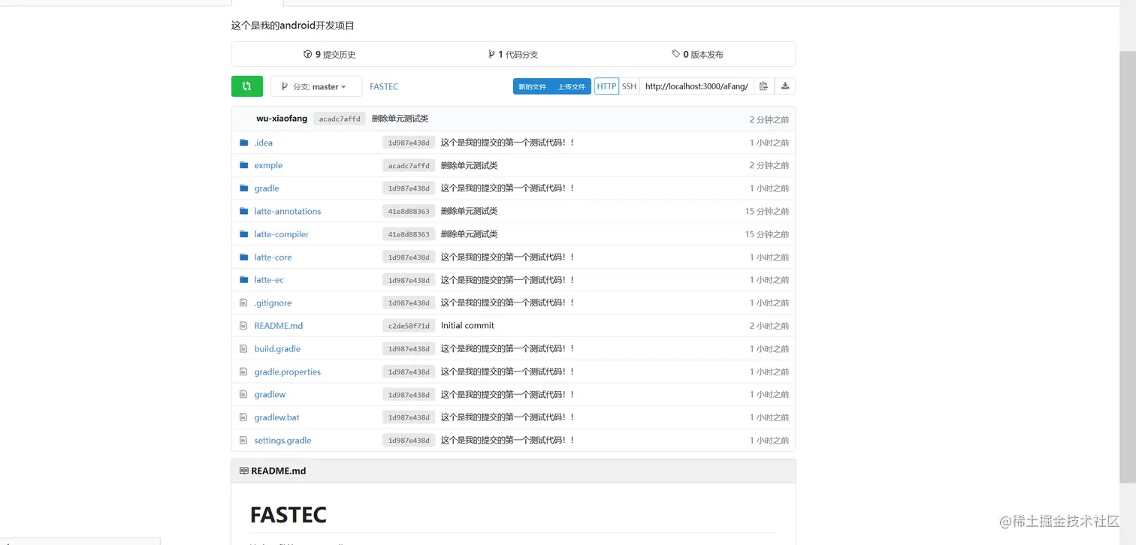The width and height of the screenshot is (1136, 545).
Task: Click the build.gradle file icon
Action: tap(243, 348)
